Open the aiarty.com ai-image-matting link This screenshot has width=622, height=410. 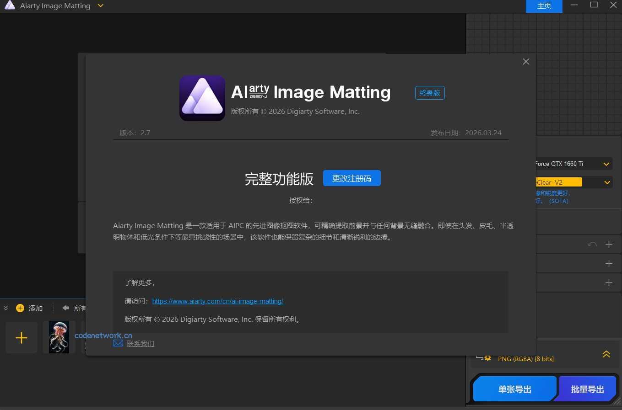tap(218, 301)
